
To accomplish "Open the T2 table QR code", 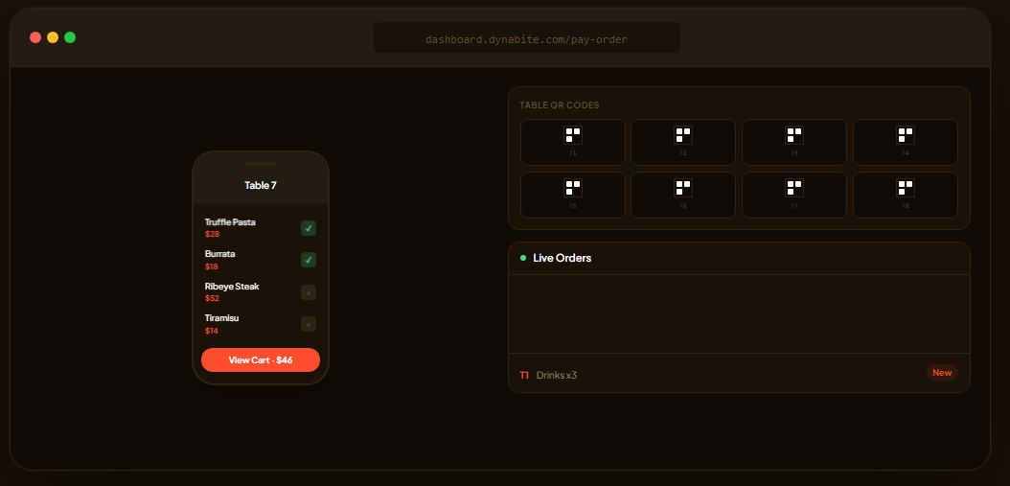I will tap(683, 142).
